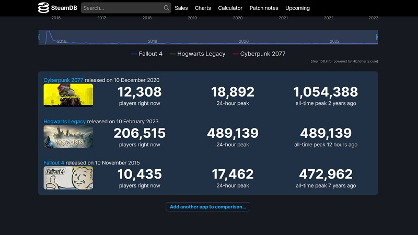This screenshot has height=235, width=418.
Task: Click the 206,515 players right now value
Action: coord(140,133)
